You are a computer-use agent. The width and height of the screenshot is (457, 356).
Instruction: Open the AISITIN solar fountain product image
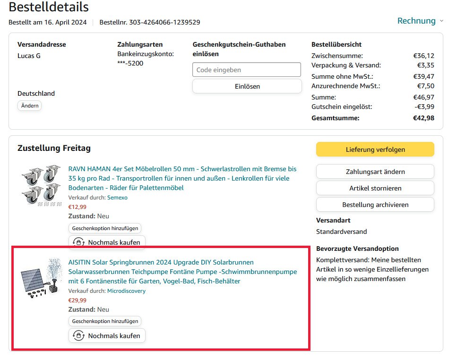point(41,278)
